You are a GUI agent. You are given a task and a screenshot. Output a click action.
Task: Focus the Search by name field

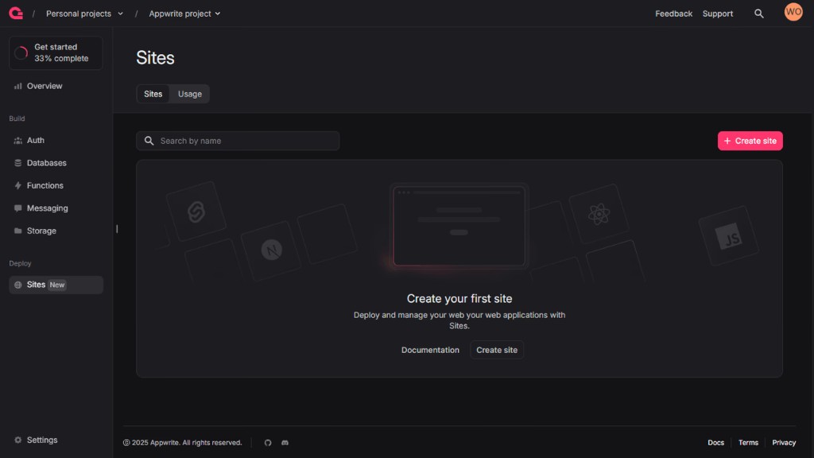(x=238, y=142)
